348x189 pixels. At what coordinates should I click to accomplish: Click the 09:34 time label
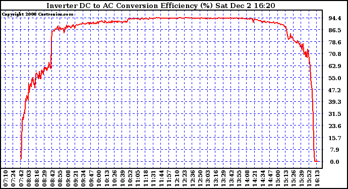pos(83,178)
